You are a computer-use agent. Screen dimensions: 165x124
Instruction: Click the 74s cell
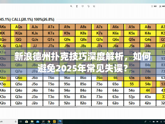[148, 71]
